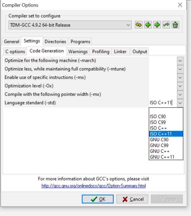Image resolution: width=191 pixels, height=216 pixels.
Task: Copy the current compiler set
Action: click(157, 25)
